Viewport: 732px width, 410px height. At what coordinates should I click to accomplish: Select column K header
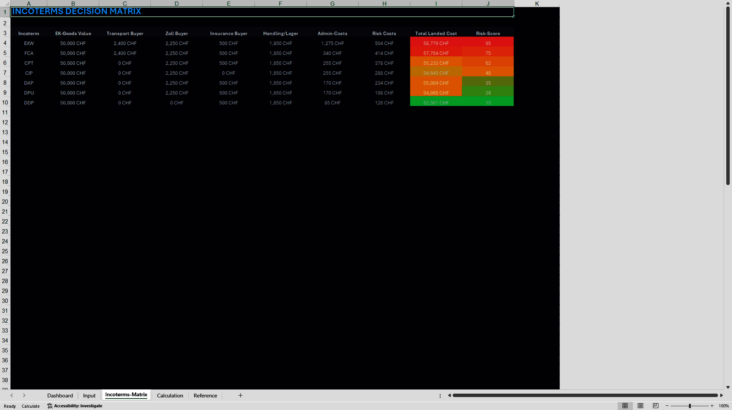537,3
